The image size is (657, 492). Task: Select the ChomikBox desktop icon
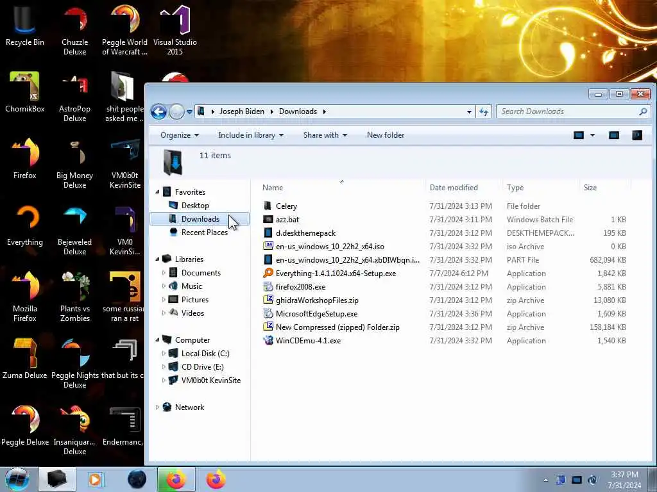(25, 92)
